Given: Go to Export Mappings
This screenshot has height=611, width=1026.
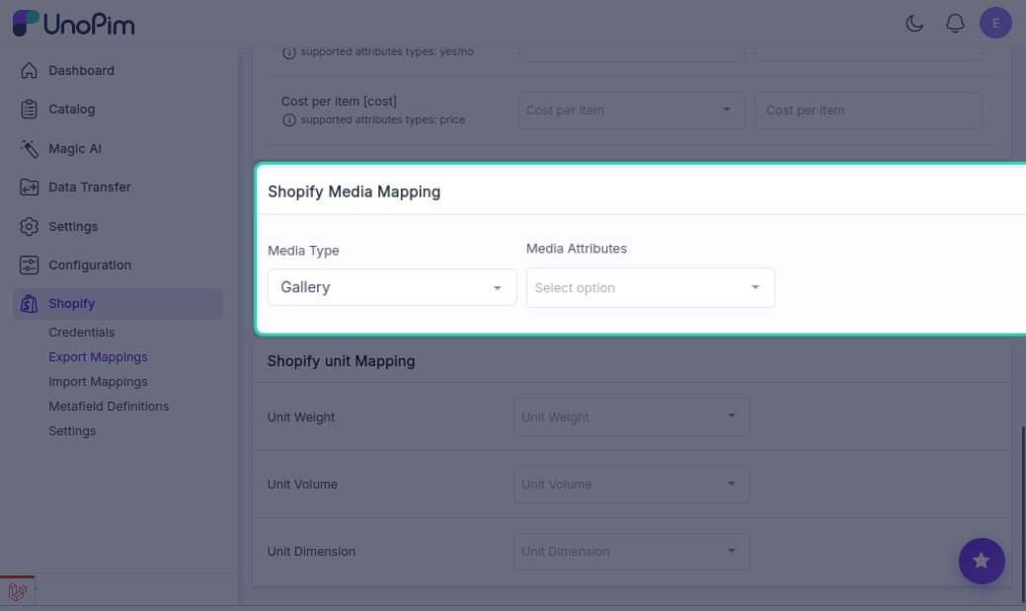Looking at the screenshot, I should 98,357.
